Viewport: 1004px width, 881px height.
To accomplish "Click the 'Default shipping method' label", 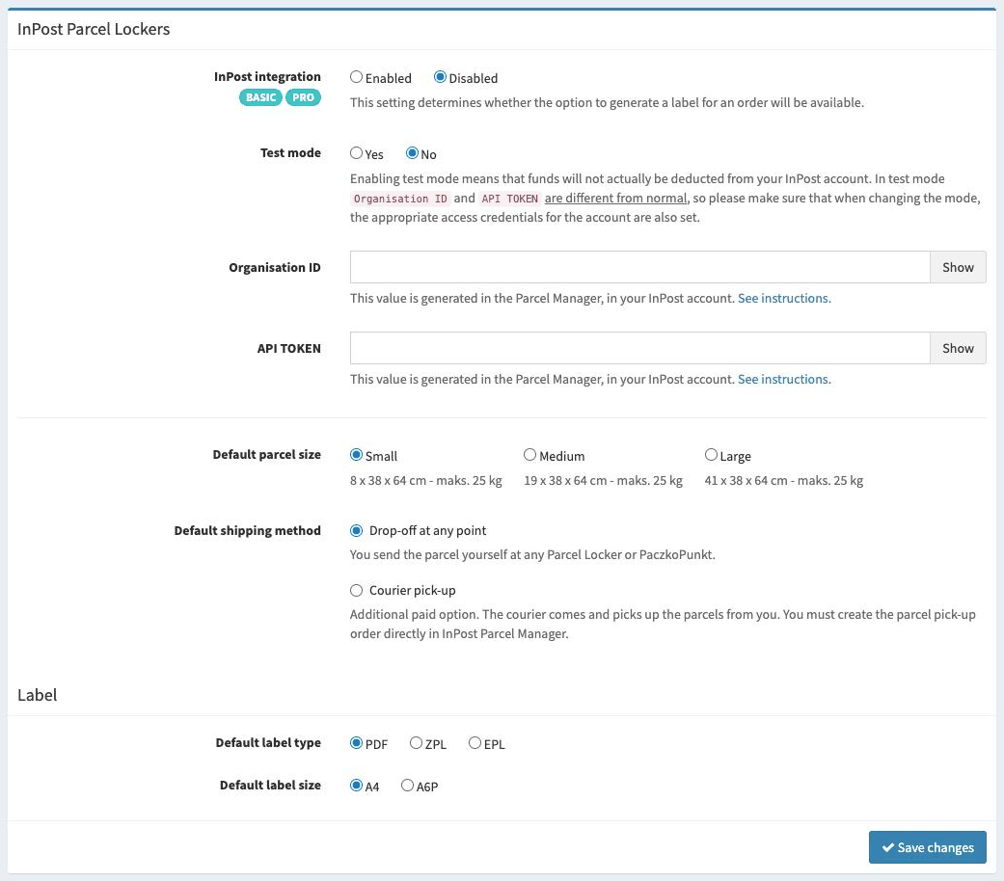I will [247, 531].
